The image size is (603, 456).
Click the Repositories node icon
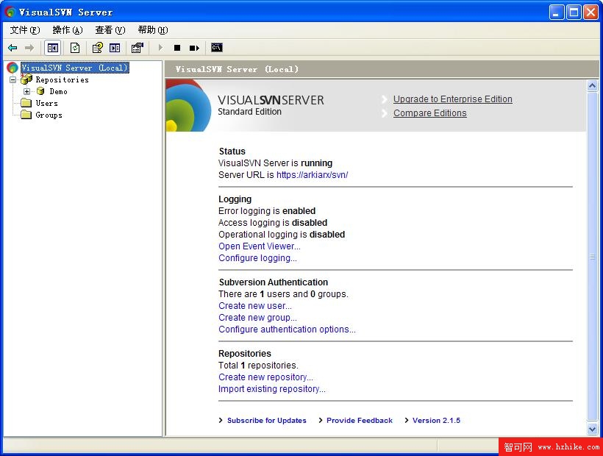pyautogui.click(x=26, y=79)
